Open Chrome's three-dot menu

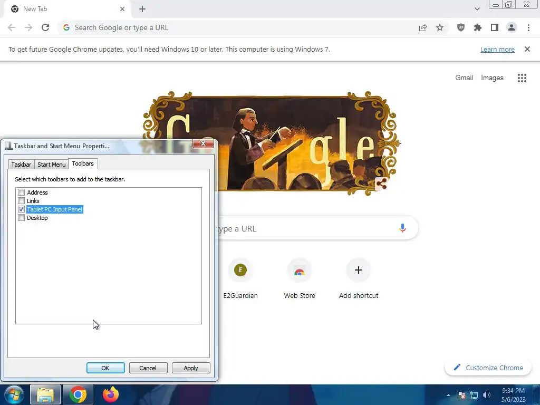(x=528, y=27)
